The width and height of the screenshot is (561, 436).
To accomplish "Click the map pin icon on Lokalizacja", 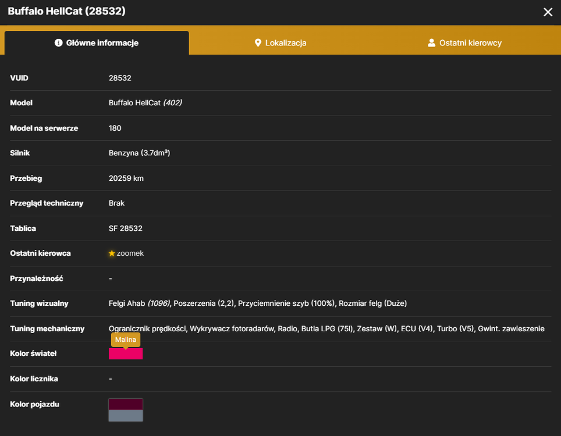I will click(258, 43).
